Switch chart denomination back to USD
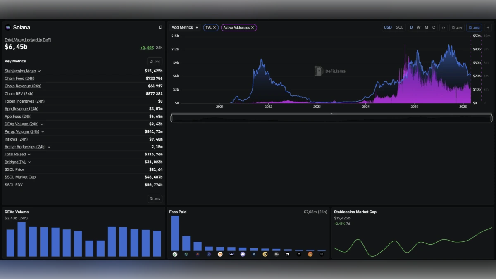This screenshot has width=496, height=279. tap(388, 27)
